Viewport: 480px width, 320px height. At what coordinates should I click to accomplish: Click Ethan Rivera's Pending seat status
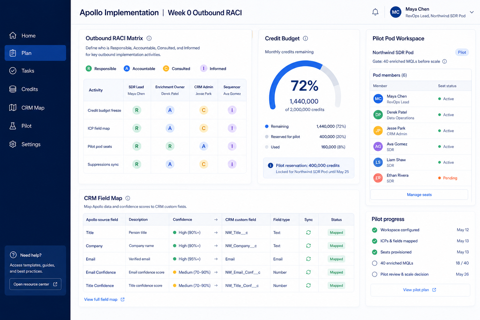click(x=448, y=178)
